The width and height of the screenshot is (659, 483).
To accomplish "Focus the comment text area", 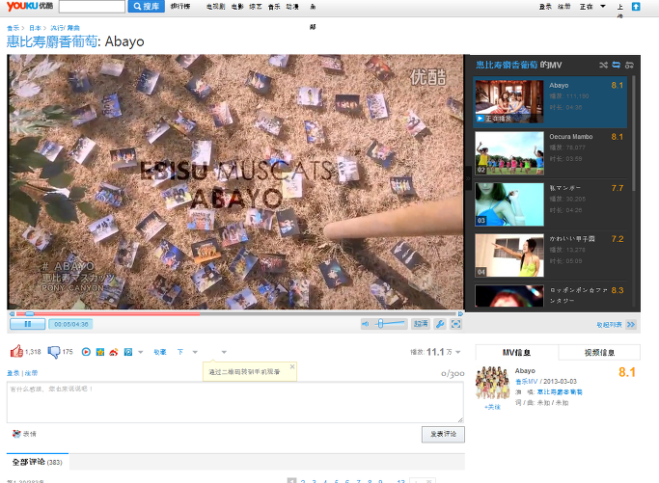I will (x=235, y=402).
